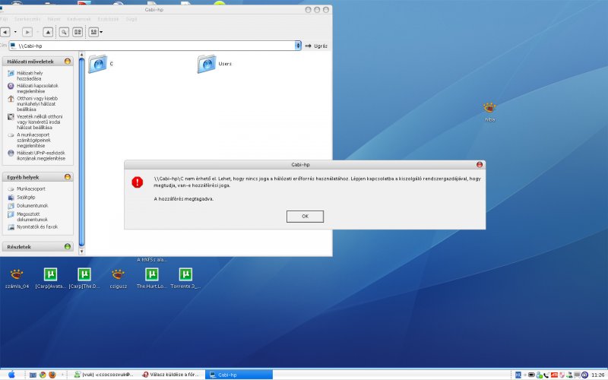
Task: Click the sidebar scrollbar up arrow
Action: pos(81,55)
